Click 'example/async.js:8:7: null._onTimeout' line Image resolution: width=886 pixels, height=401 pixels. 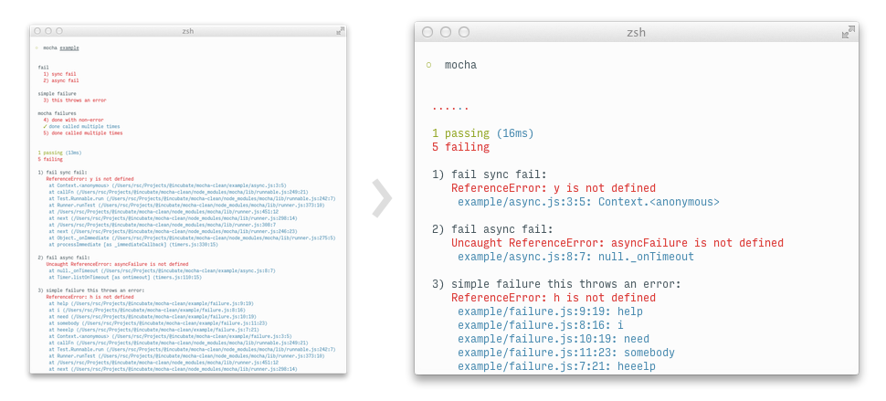tap(575, 257)
